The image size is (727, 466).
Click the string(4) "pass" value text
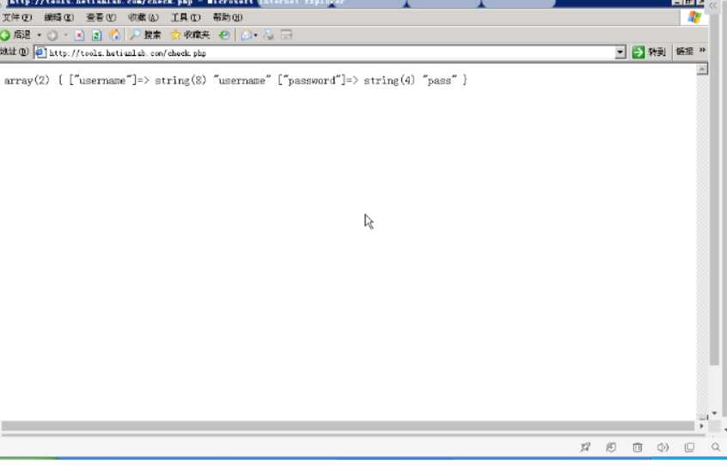[x=410, y=80]
